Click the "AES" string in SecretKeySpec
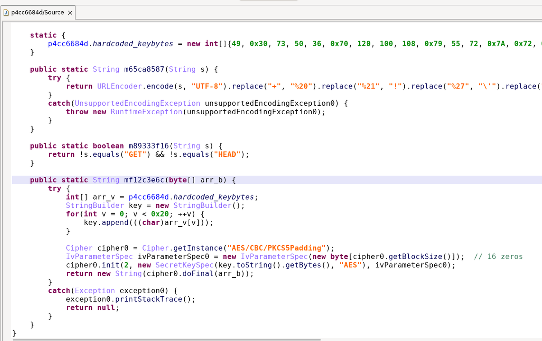This screenshot has width=542, height=341. tap(350, 265)
